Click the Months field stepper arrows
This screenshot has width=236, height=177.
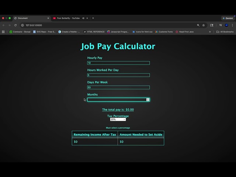coord(148,100)
